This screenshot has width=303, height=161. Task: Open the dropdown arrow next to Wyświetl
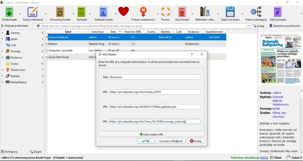pyautogui.click(x=90, y=14)
